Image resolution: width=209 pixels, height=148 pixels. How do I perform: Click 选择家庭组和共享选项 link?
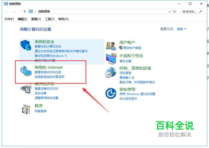(x=50, y=77)
